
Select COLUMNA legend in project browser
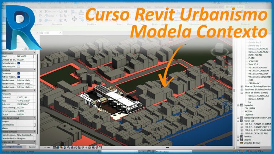(x=250, y=108)
